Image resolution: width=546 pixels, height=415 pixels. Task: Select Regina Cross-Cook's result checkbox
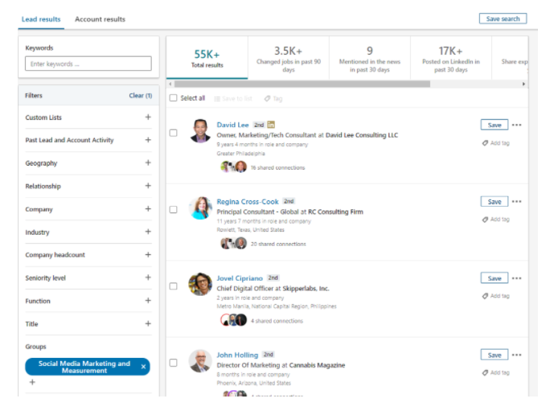coord(173,209)
